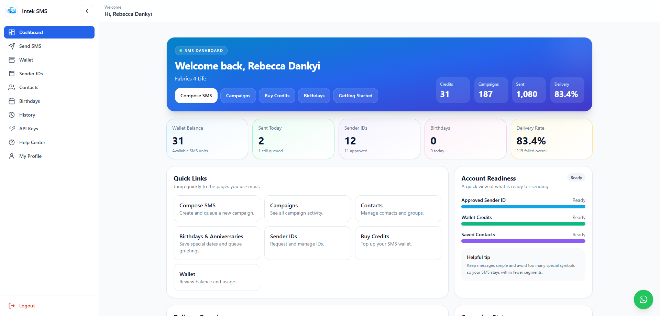Viewport: 660px width, 316px height.
Task: Open the Send SMS menu item
Action: click(49, 46)
